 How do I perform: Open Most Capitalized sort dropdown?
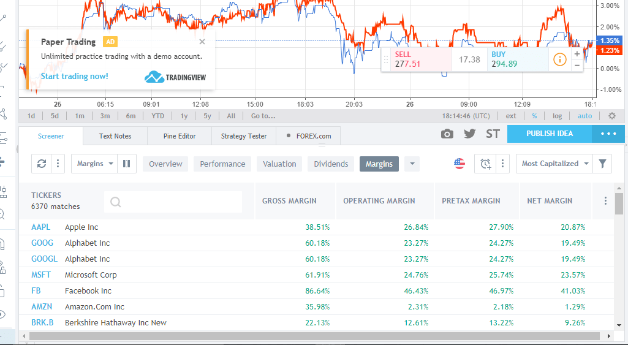click(554, 164)
